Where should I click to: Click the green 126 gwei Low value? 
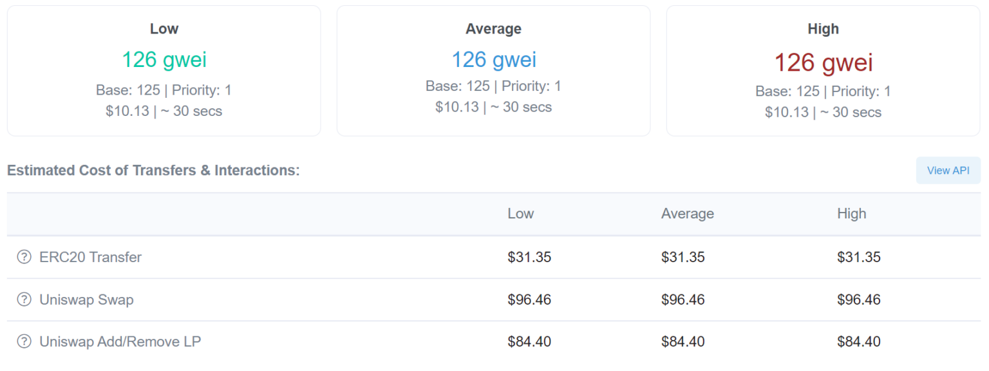pyautogui.click(x=164, y=60)
